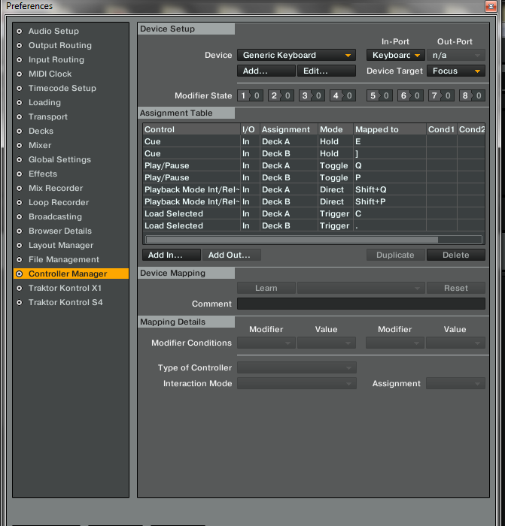505x526 pixels.
Task: Select Cue Deck B row mapped to ]
Action: click(x=314, y=153)
